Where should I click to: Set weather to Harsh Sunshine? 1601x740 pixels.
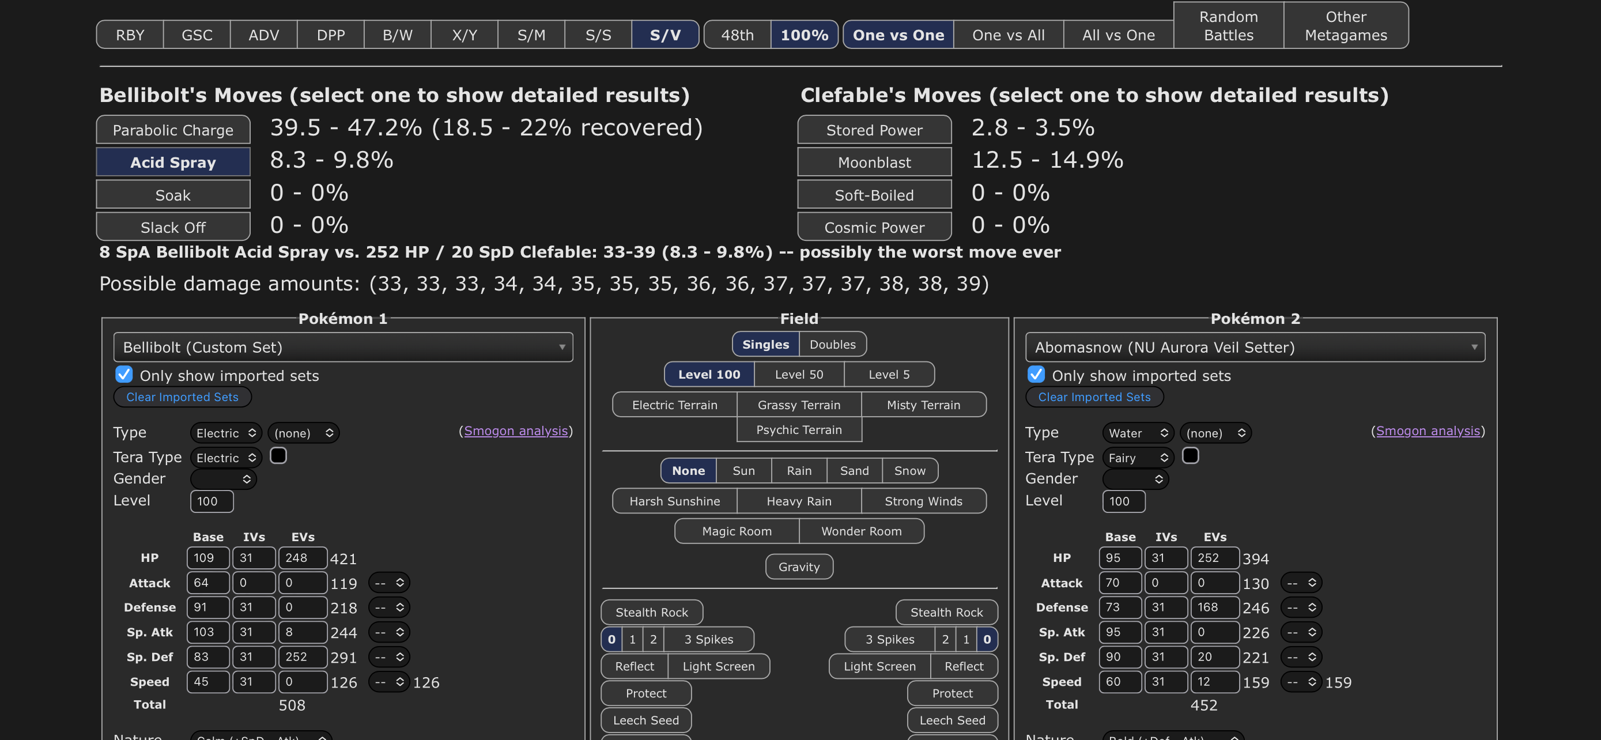(x=674, y=501)
